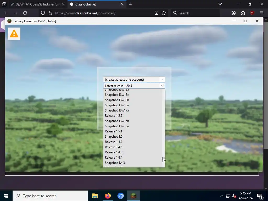
Task: Click Legacy Launcher taskbar icon
Action: pos(133,196)
